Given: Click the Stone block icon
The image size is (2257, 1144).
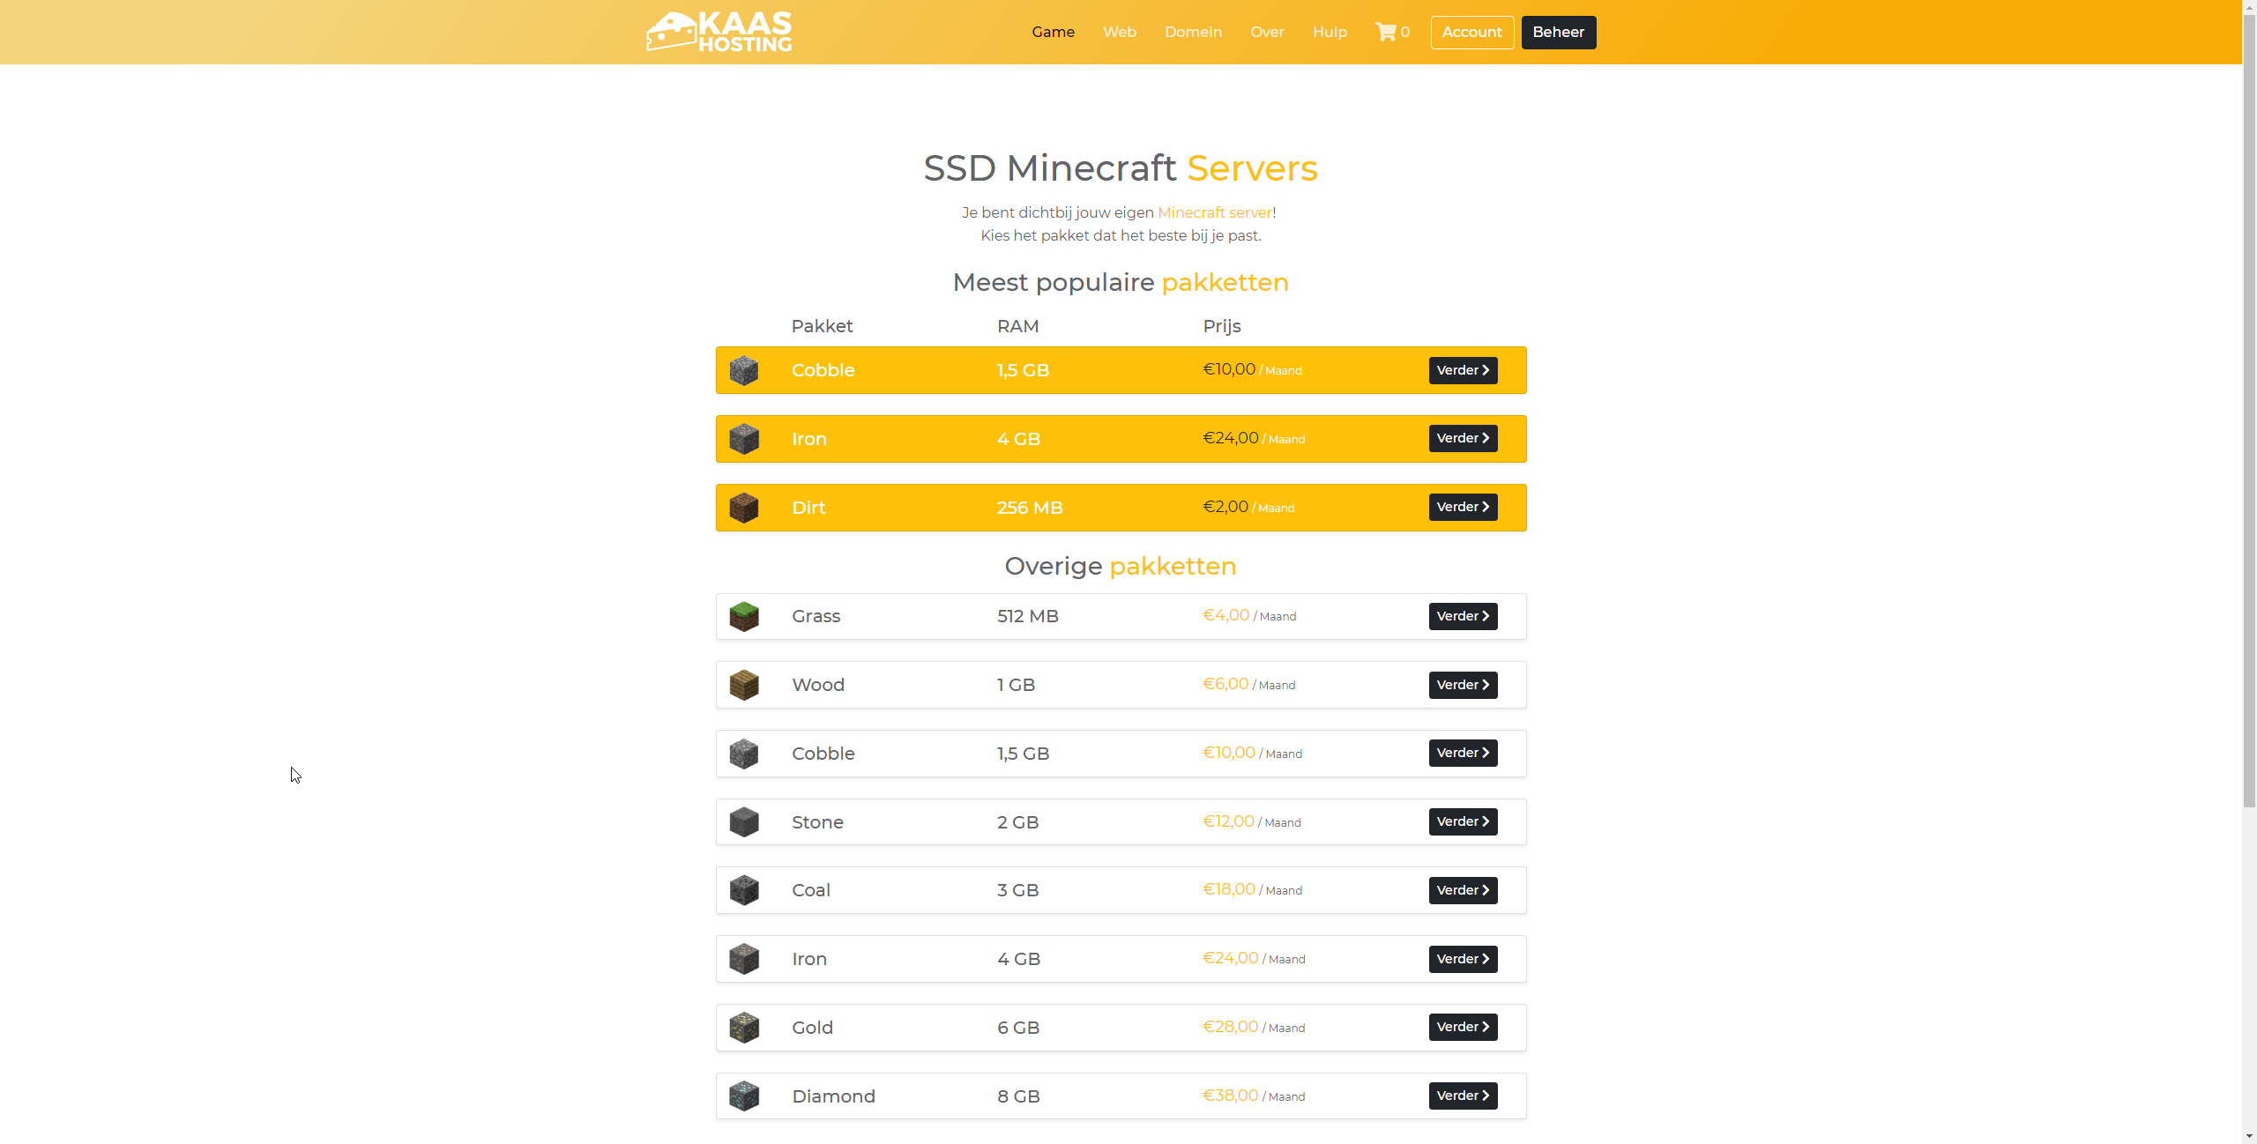Looking at the screenshot, I should [x=744, y=822].
